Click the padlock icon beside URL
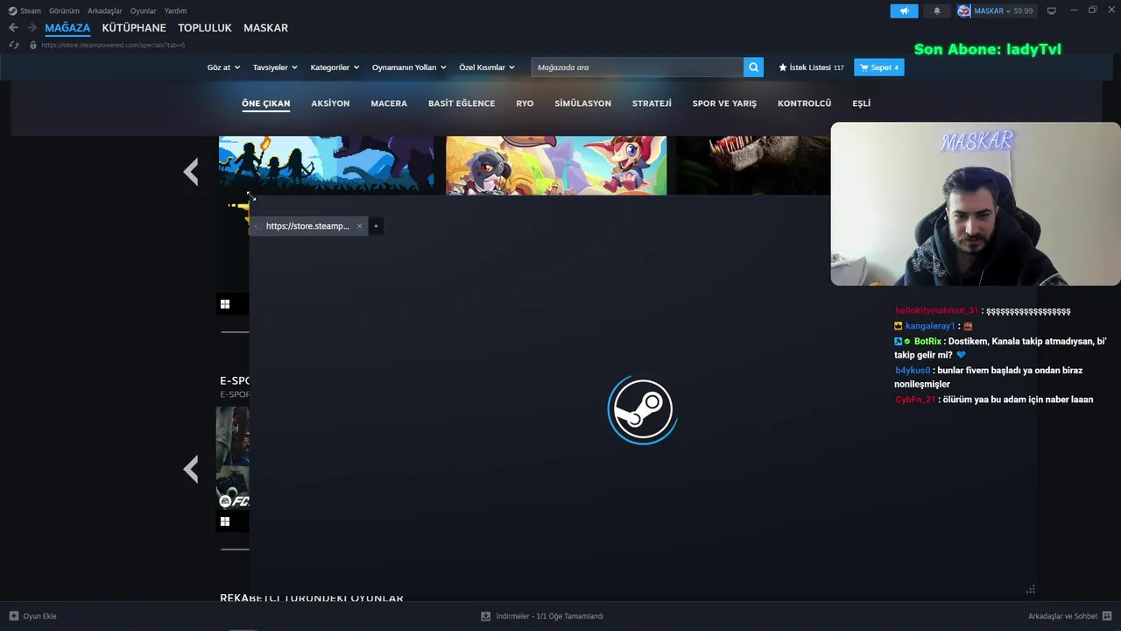The image size is (1121, 631). pyautogui.click(x=33, y=45)
